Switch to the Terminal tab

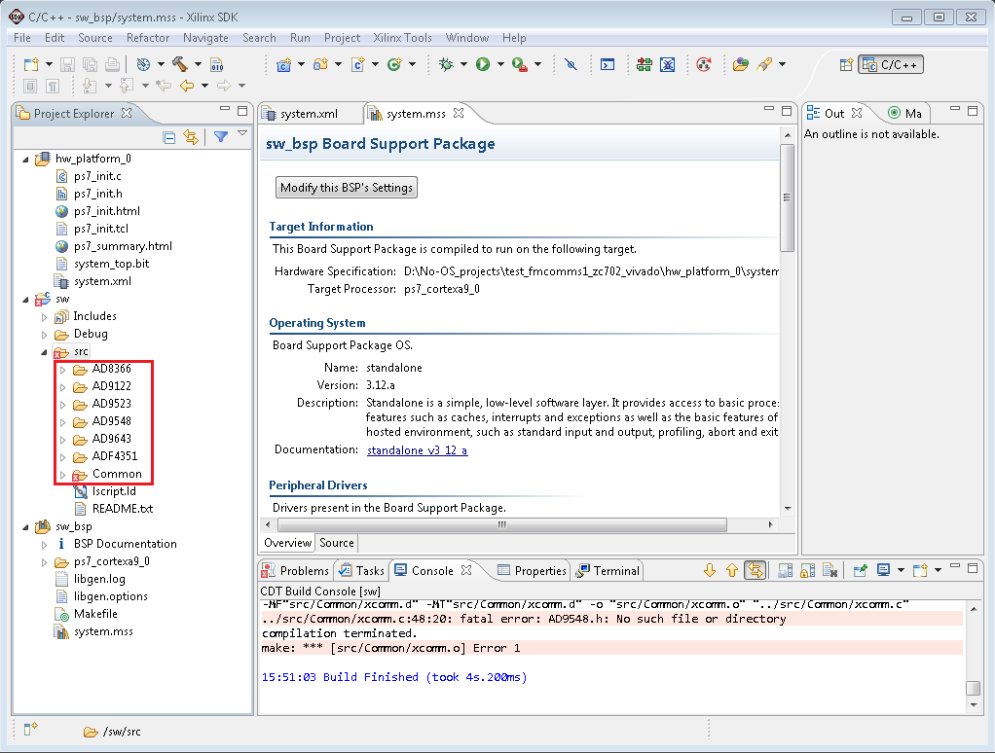pyautogui.click(x=608, y=570)
